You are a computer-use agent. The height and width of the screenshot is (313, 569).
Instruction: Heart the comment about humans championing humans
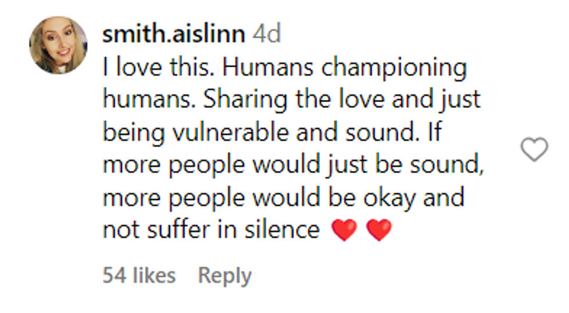coord(534,150)
